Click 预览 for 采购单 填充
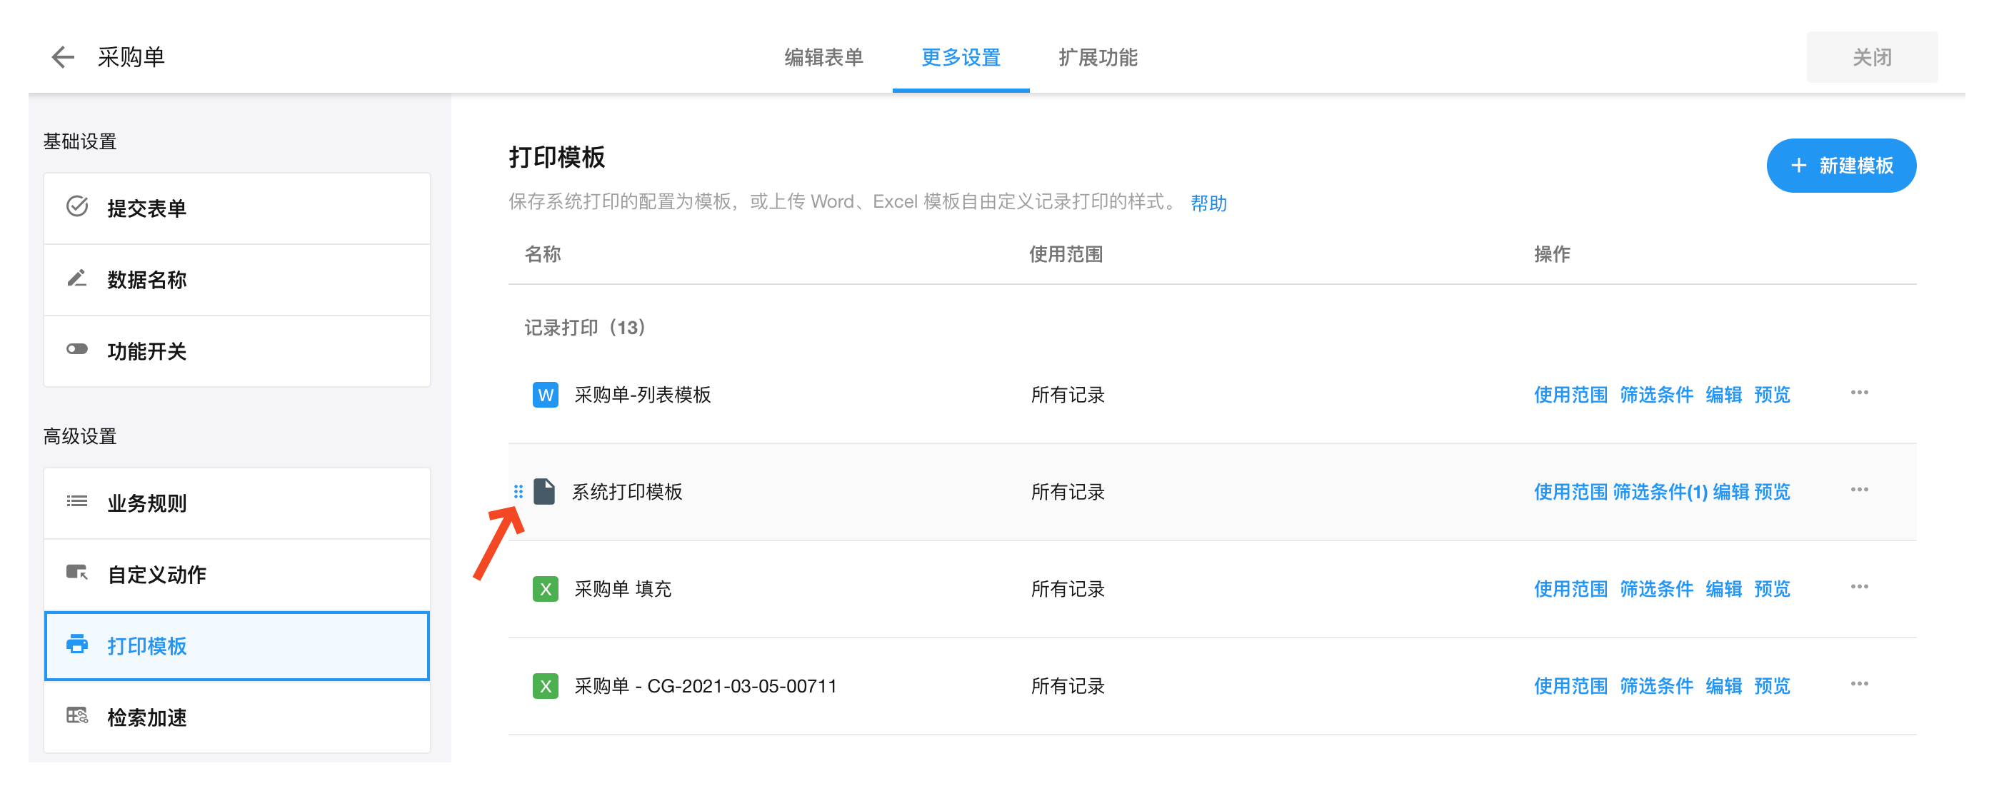Image resolution: width=1994 pixels, height=791 pixels. point(1772,589)
